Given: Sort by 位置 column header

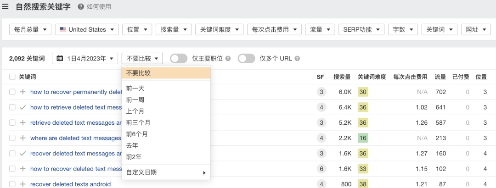Looking at the screenshot, I should (x=481, y=77).
